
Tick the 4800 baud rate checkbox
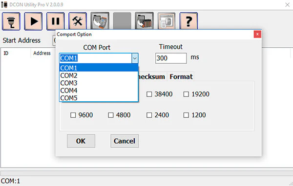coord(111,115)
